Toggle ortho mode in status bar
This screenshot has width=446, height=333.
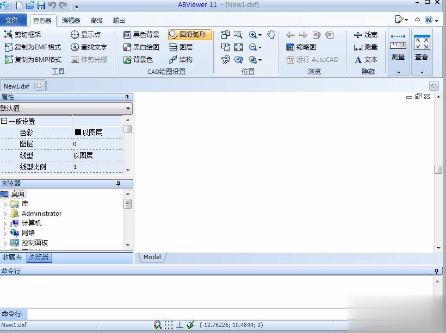coord(179,325)
